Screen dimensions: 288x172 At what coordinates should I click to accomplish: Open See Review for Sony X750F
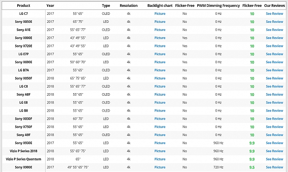click(274, 127)
